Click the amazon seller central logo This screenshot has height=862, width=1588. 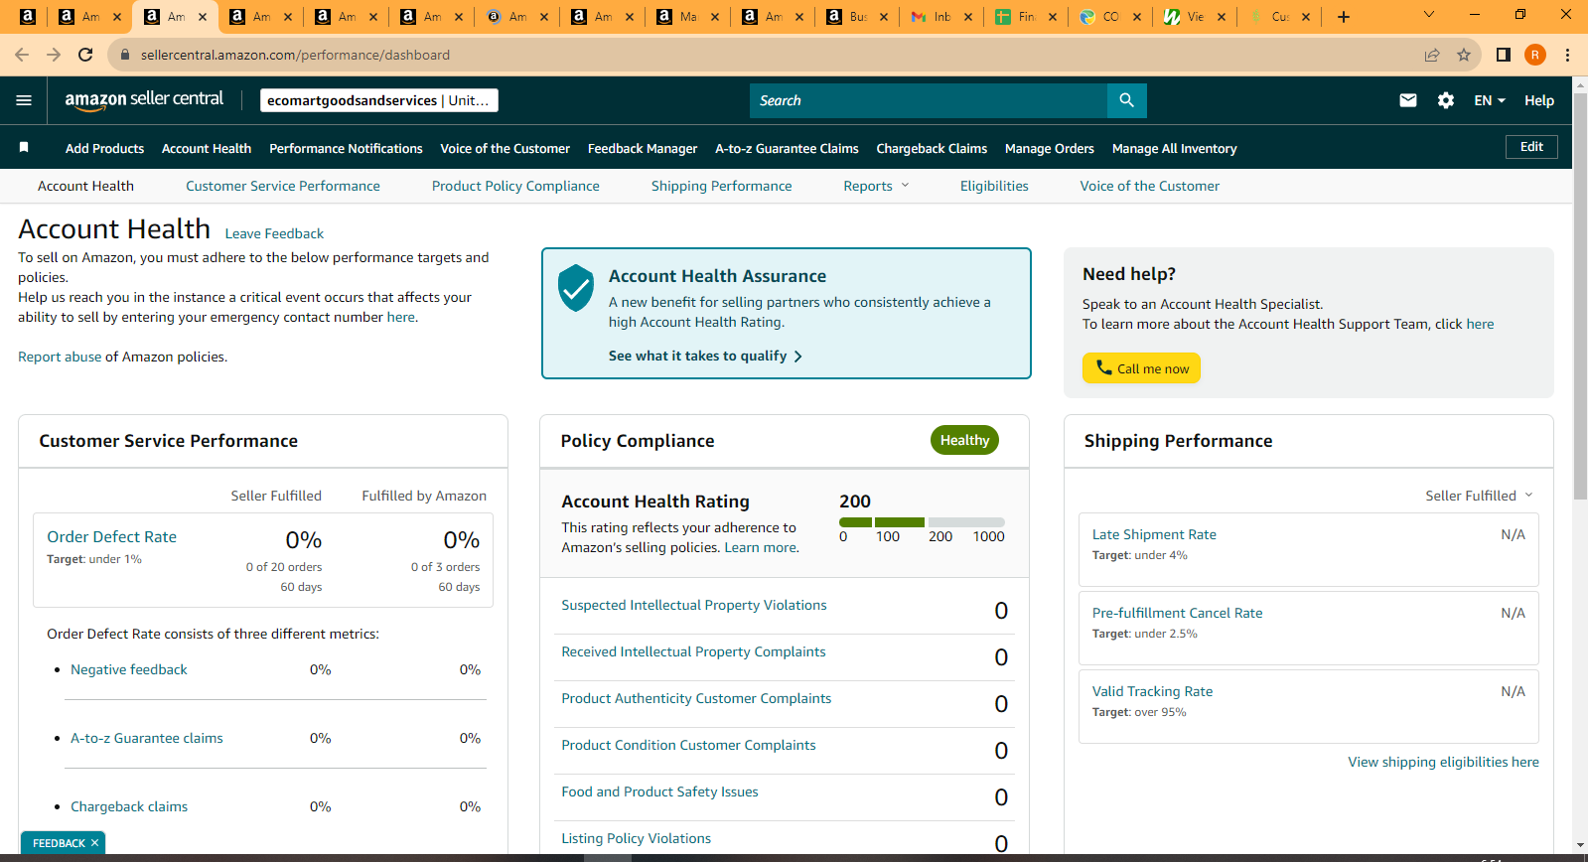(x=144, y=100)
